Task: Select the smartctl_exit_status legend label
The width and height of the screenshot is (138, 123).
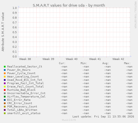Action: click(24, 113)
